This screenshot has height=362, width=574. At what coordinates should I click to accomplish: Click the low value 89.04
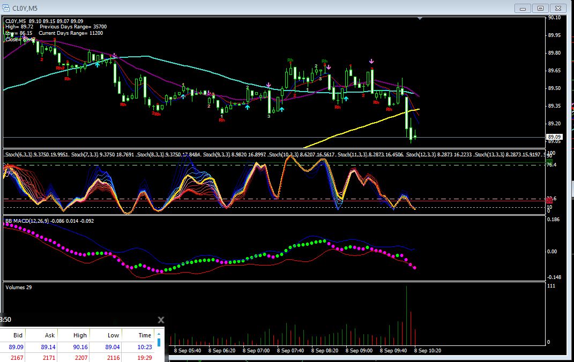[113, 347]
